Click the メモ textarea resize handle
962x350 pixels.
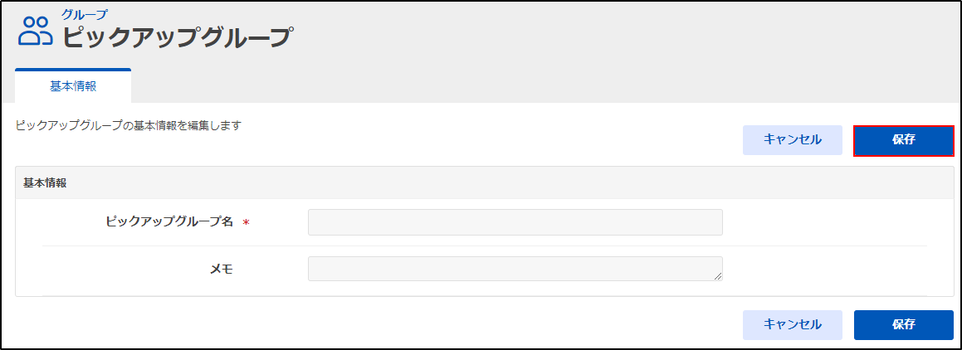coord(718,276)
